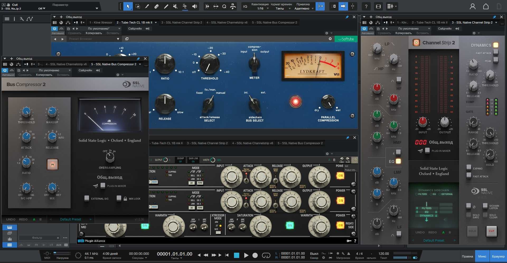Select the Eraser tool in top toolbar

(x=157, y=6)
